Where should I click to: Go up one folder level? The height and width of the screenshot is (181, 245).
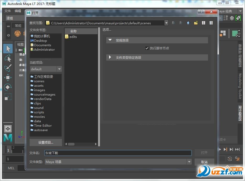click(x=188, y=23)
